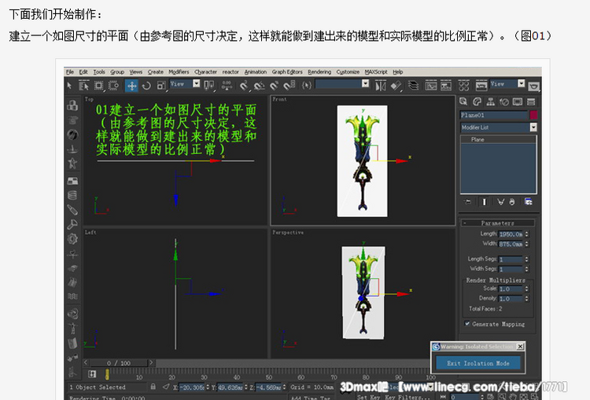The width and height of the screenshot is (590, 400).
Task: Toggle the 3D Snaps magnet icon
Action: 244,86
